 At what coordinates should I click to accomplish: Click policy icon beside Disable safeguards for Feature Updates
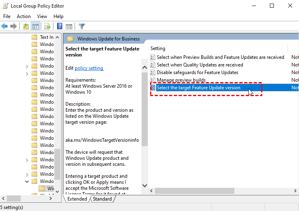(152, 72)
